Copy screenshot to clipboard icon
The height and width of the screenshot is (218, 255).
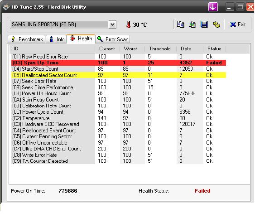click(x=192, y=25)
